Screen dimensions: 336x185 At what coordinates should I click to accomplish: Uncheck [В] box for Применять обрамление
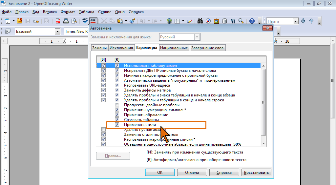(117, 115)
